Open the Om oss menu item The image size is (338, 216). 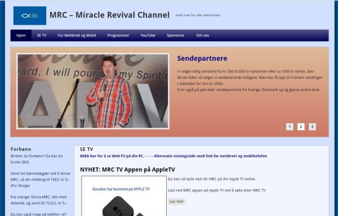[x=202, y=35]
